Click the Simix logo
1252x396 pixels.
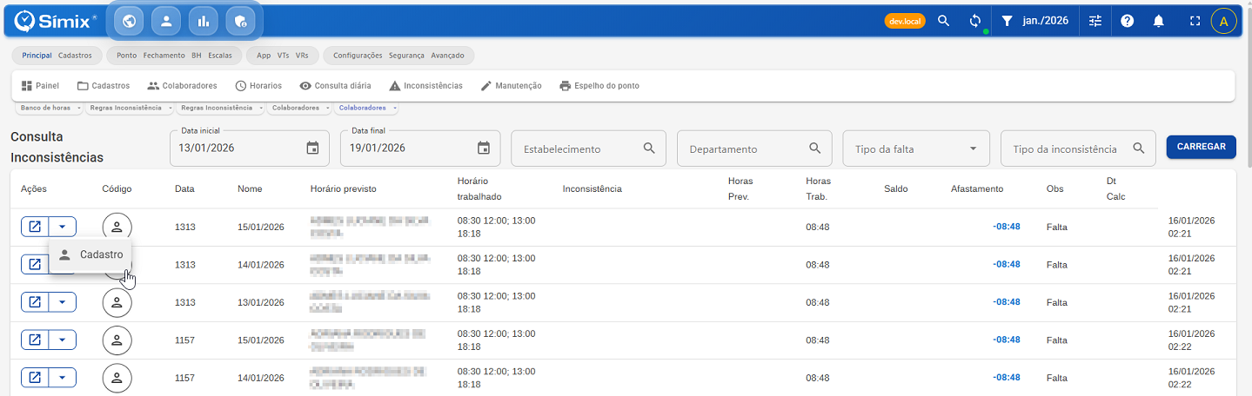coord(56,21)
